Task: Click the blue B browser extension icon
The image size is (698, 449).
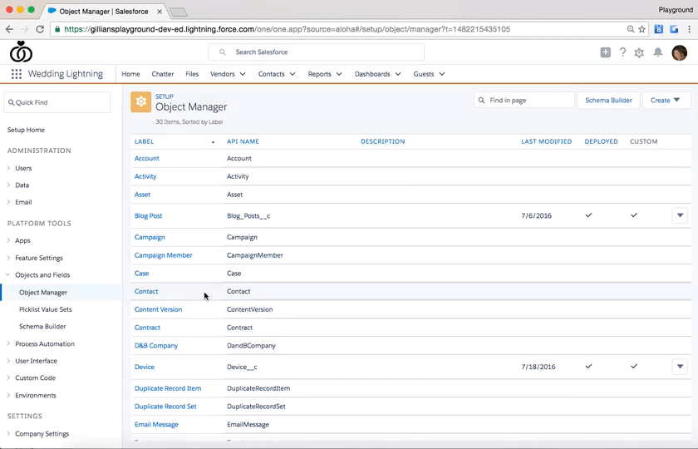Action: pos(659,29)
